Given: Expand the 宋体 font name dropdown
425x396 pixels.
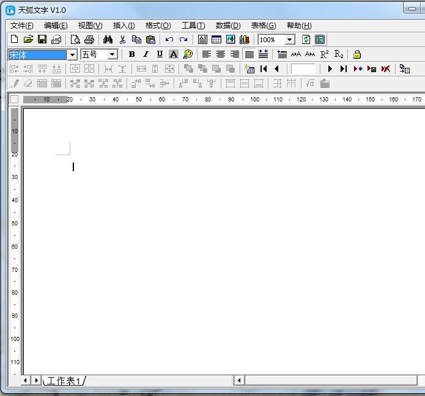Looking at the screenshot, I should [73, 55].
